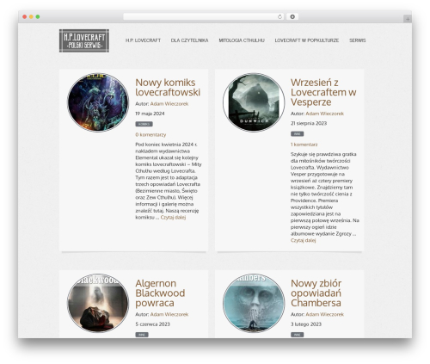Open the Nowy komiks lovecraftowski comic thumbnail
430x364 pixels.
(x=98, y=102)
